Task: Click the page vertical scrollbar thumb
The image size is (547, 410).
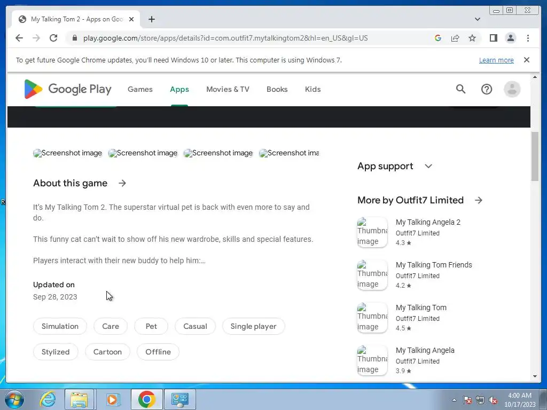Action: [x=535, y=156]
